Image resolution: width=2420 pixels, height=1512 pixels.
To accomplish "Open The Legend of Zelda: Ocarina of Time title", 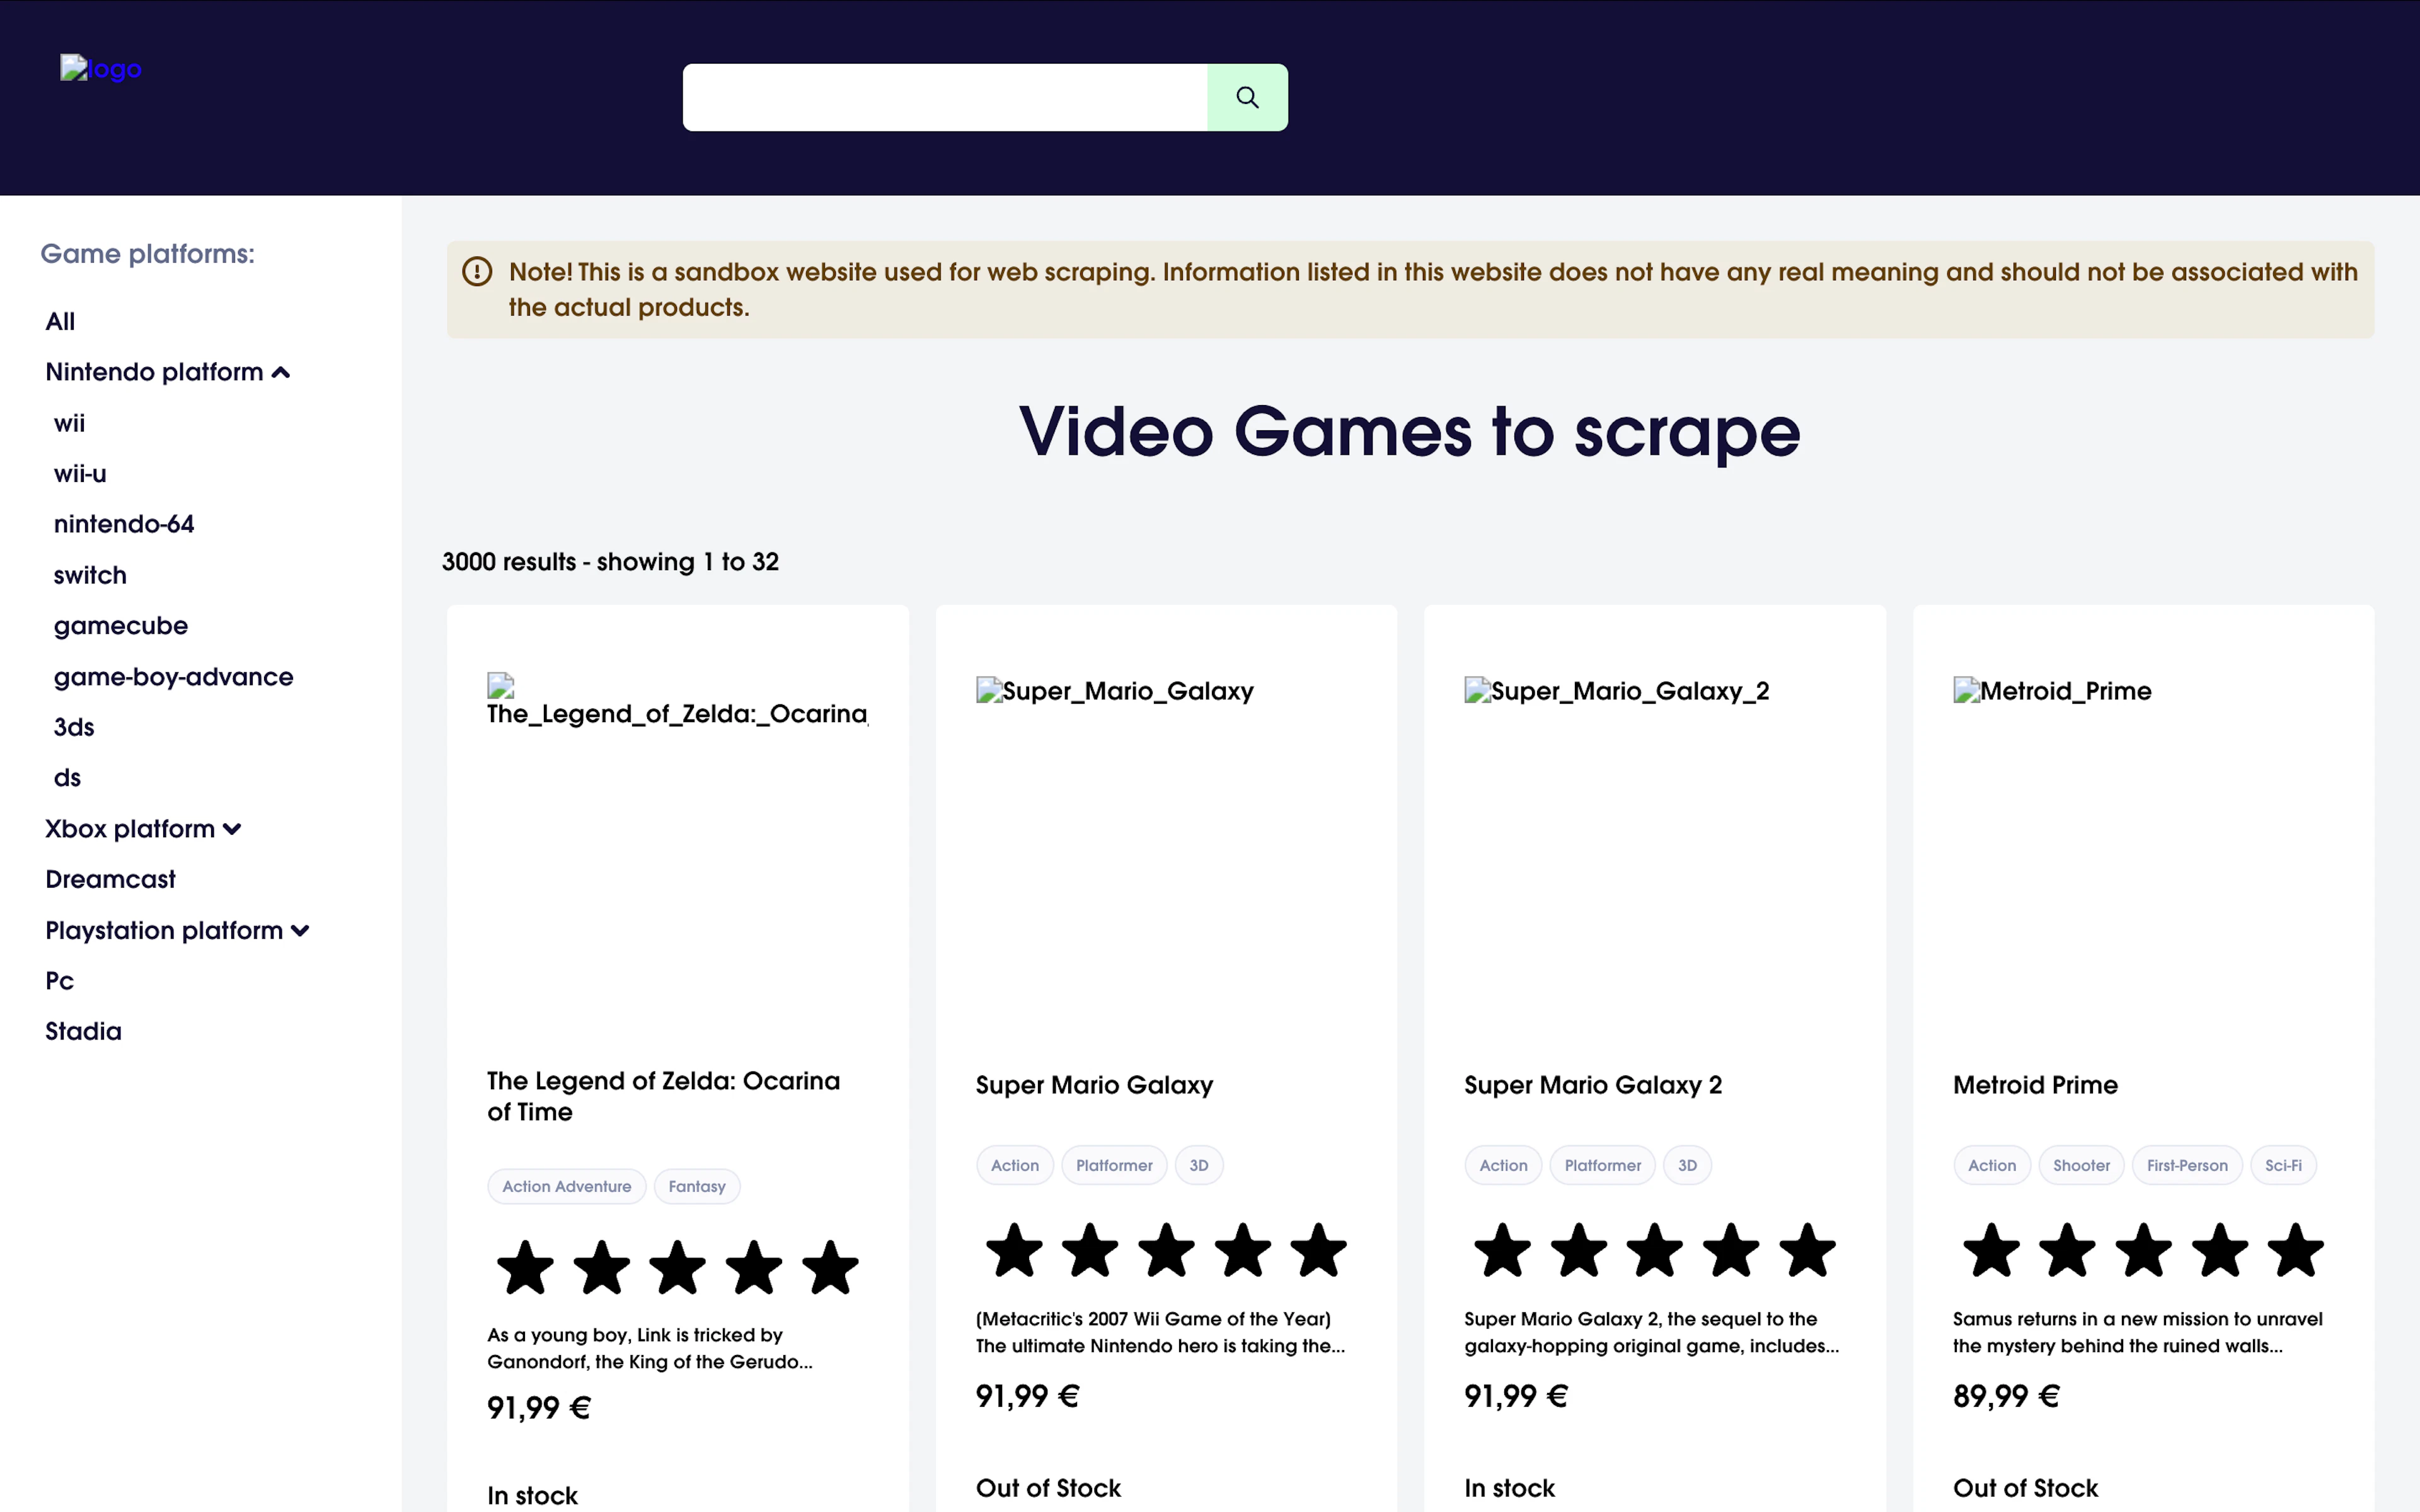I will click(x=663, y=1096).
